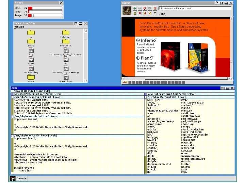Click the Inferno product box image
245x183 pixels.
tap(170, 56)
